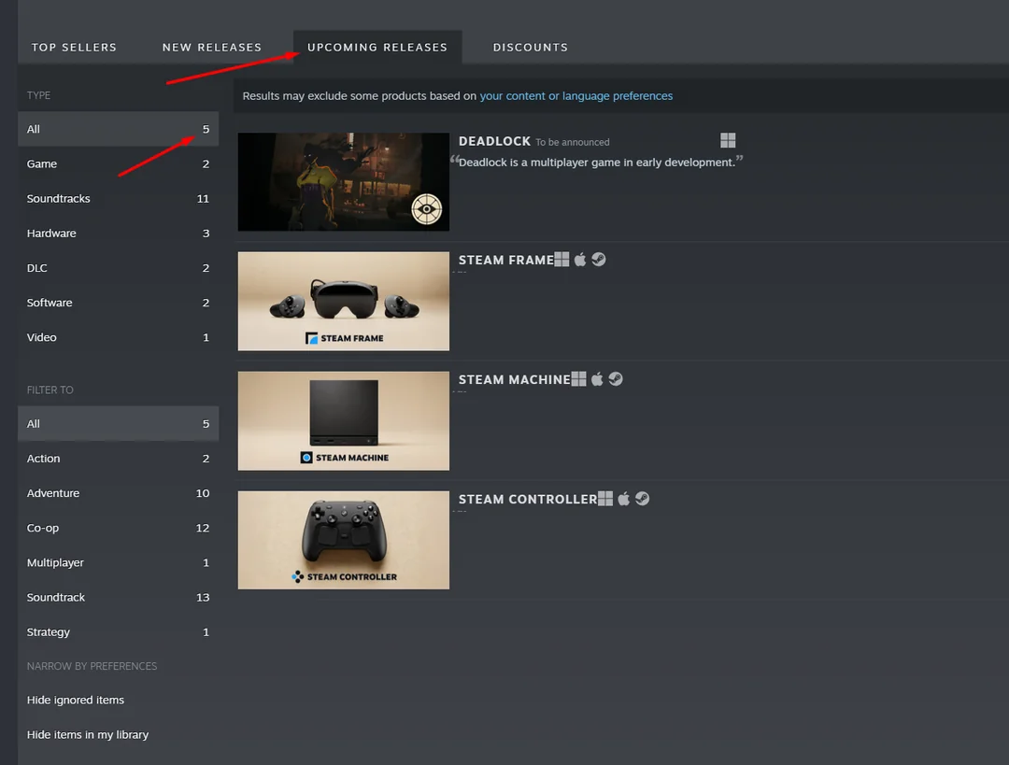Filter type to Hardware
This screenshot has width=1009, height=765.
[x=119, y=233]
